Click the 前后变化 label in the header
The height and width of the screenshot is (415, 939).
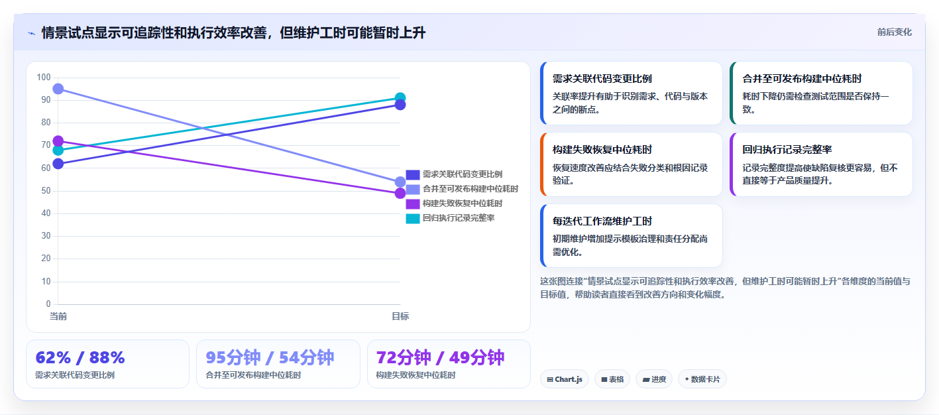[x=894, y=32]
